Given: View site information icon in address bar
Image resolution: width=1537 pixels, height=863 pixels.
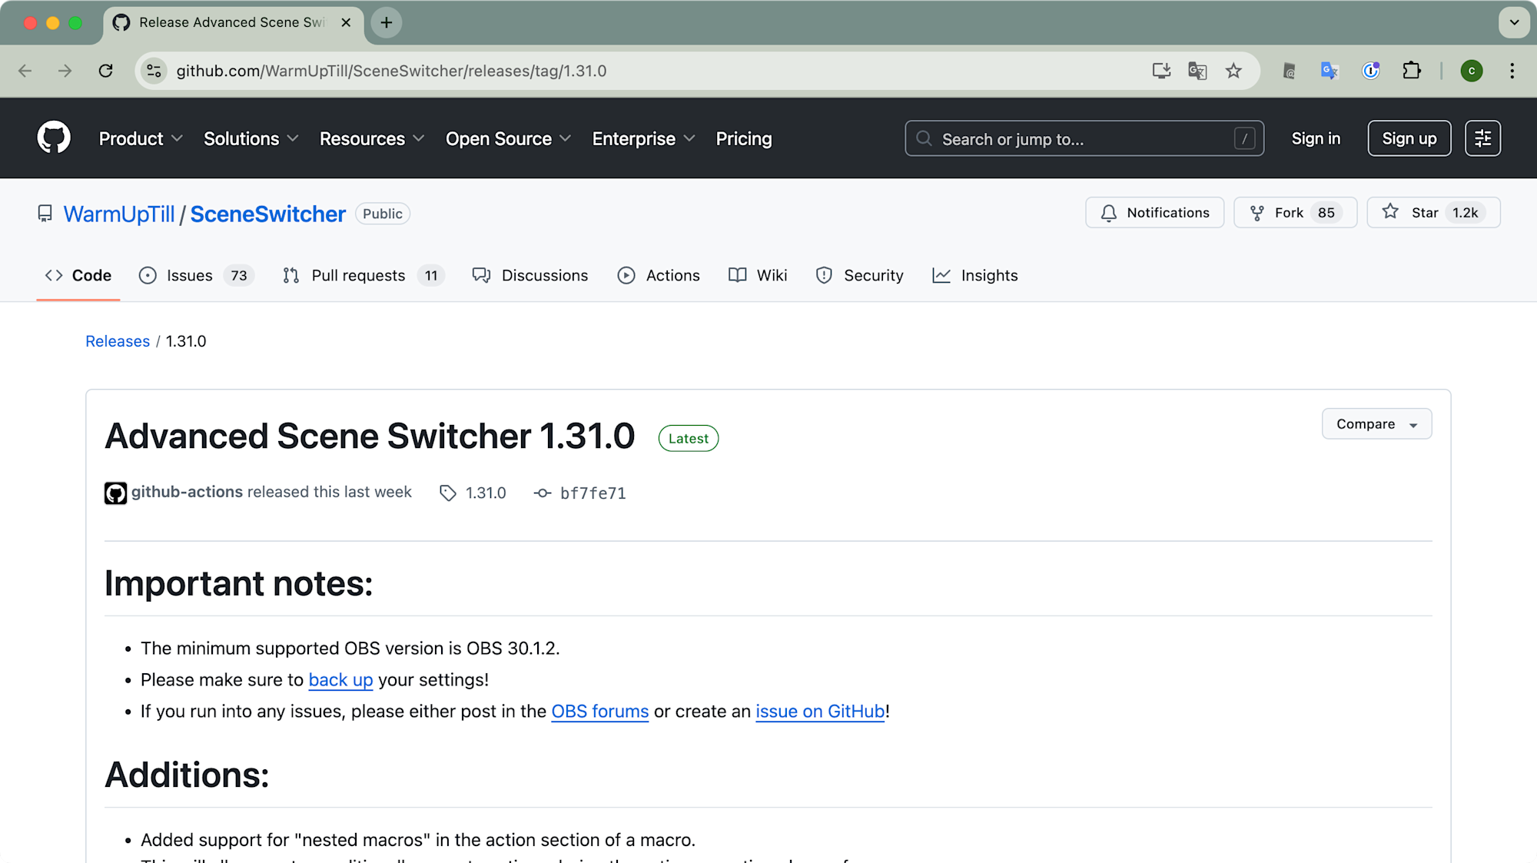Looking at the screenshot, I should 154,71.
